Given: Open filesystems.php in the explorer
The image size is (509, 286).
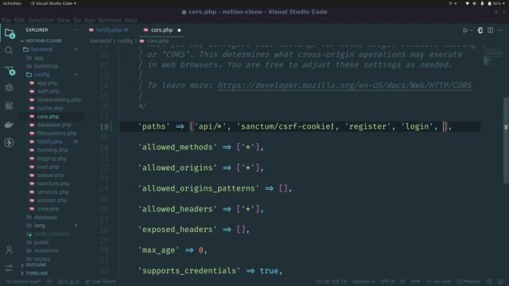Looking at the screenshot, I should pos(56,133).
